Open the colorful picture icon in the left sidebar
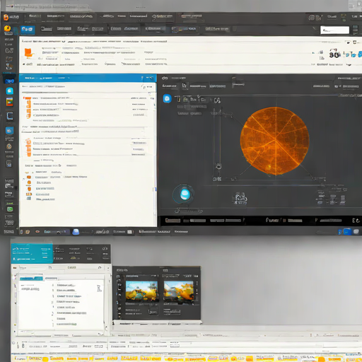The image size is (362, 362). tap(10, 102)
